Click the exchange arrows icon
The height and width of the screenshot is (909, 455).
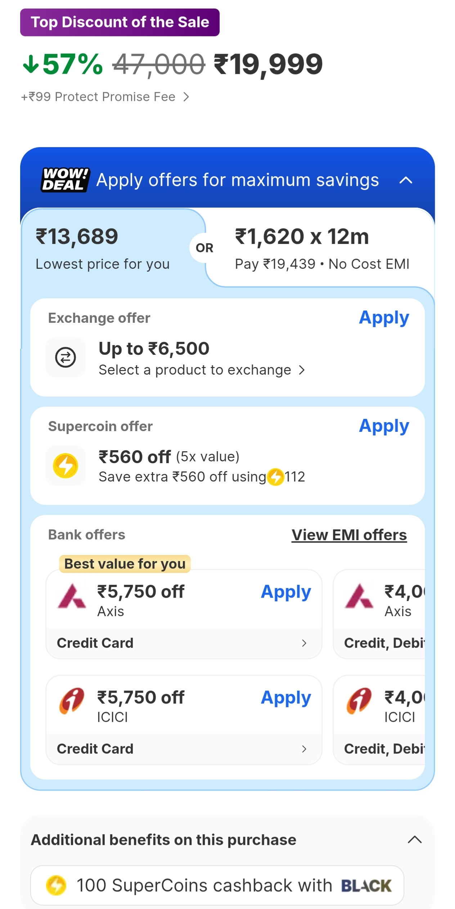65,357
